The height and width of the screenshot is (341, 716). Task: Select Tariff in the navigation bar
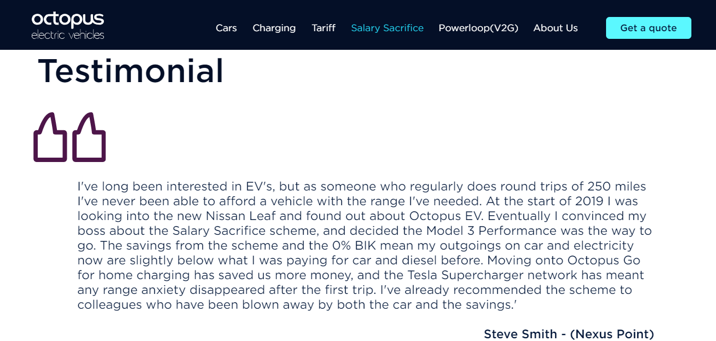pyautogui.click(x=323, y=28)
